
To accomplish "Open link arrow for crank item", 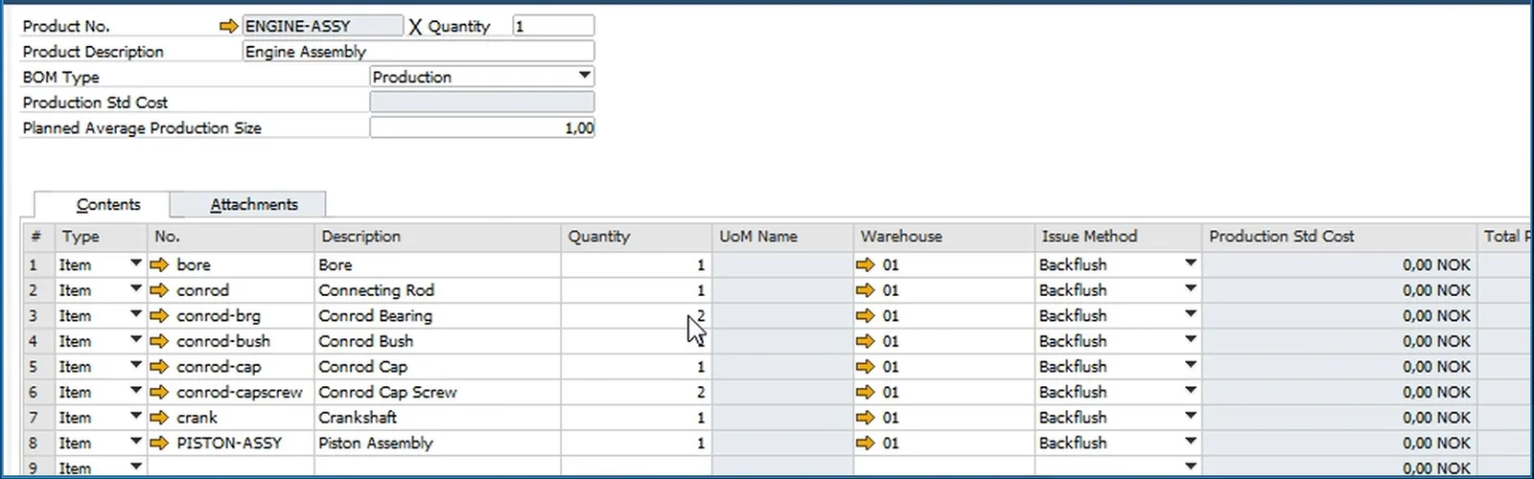I will click(x=159, y=418).
